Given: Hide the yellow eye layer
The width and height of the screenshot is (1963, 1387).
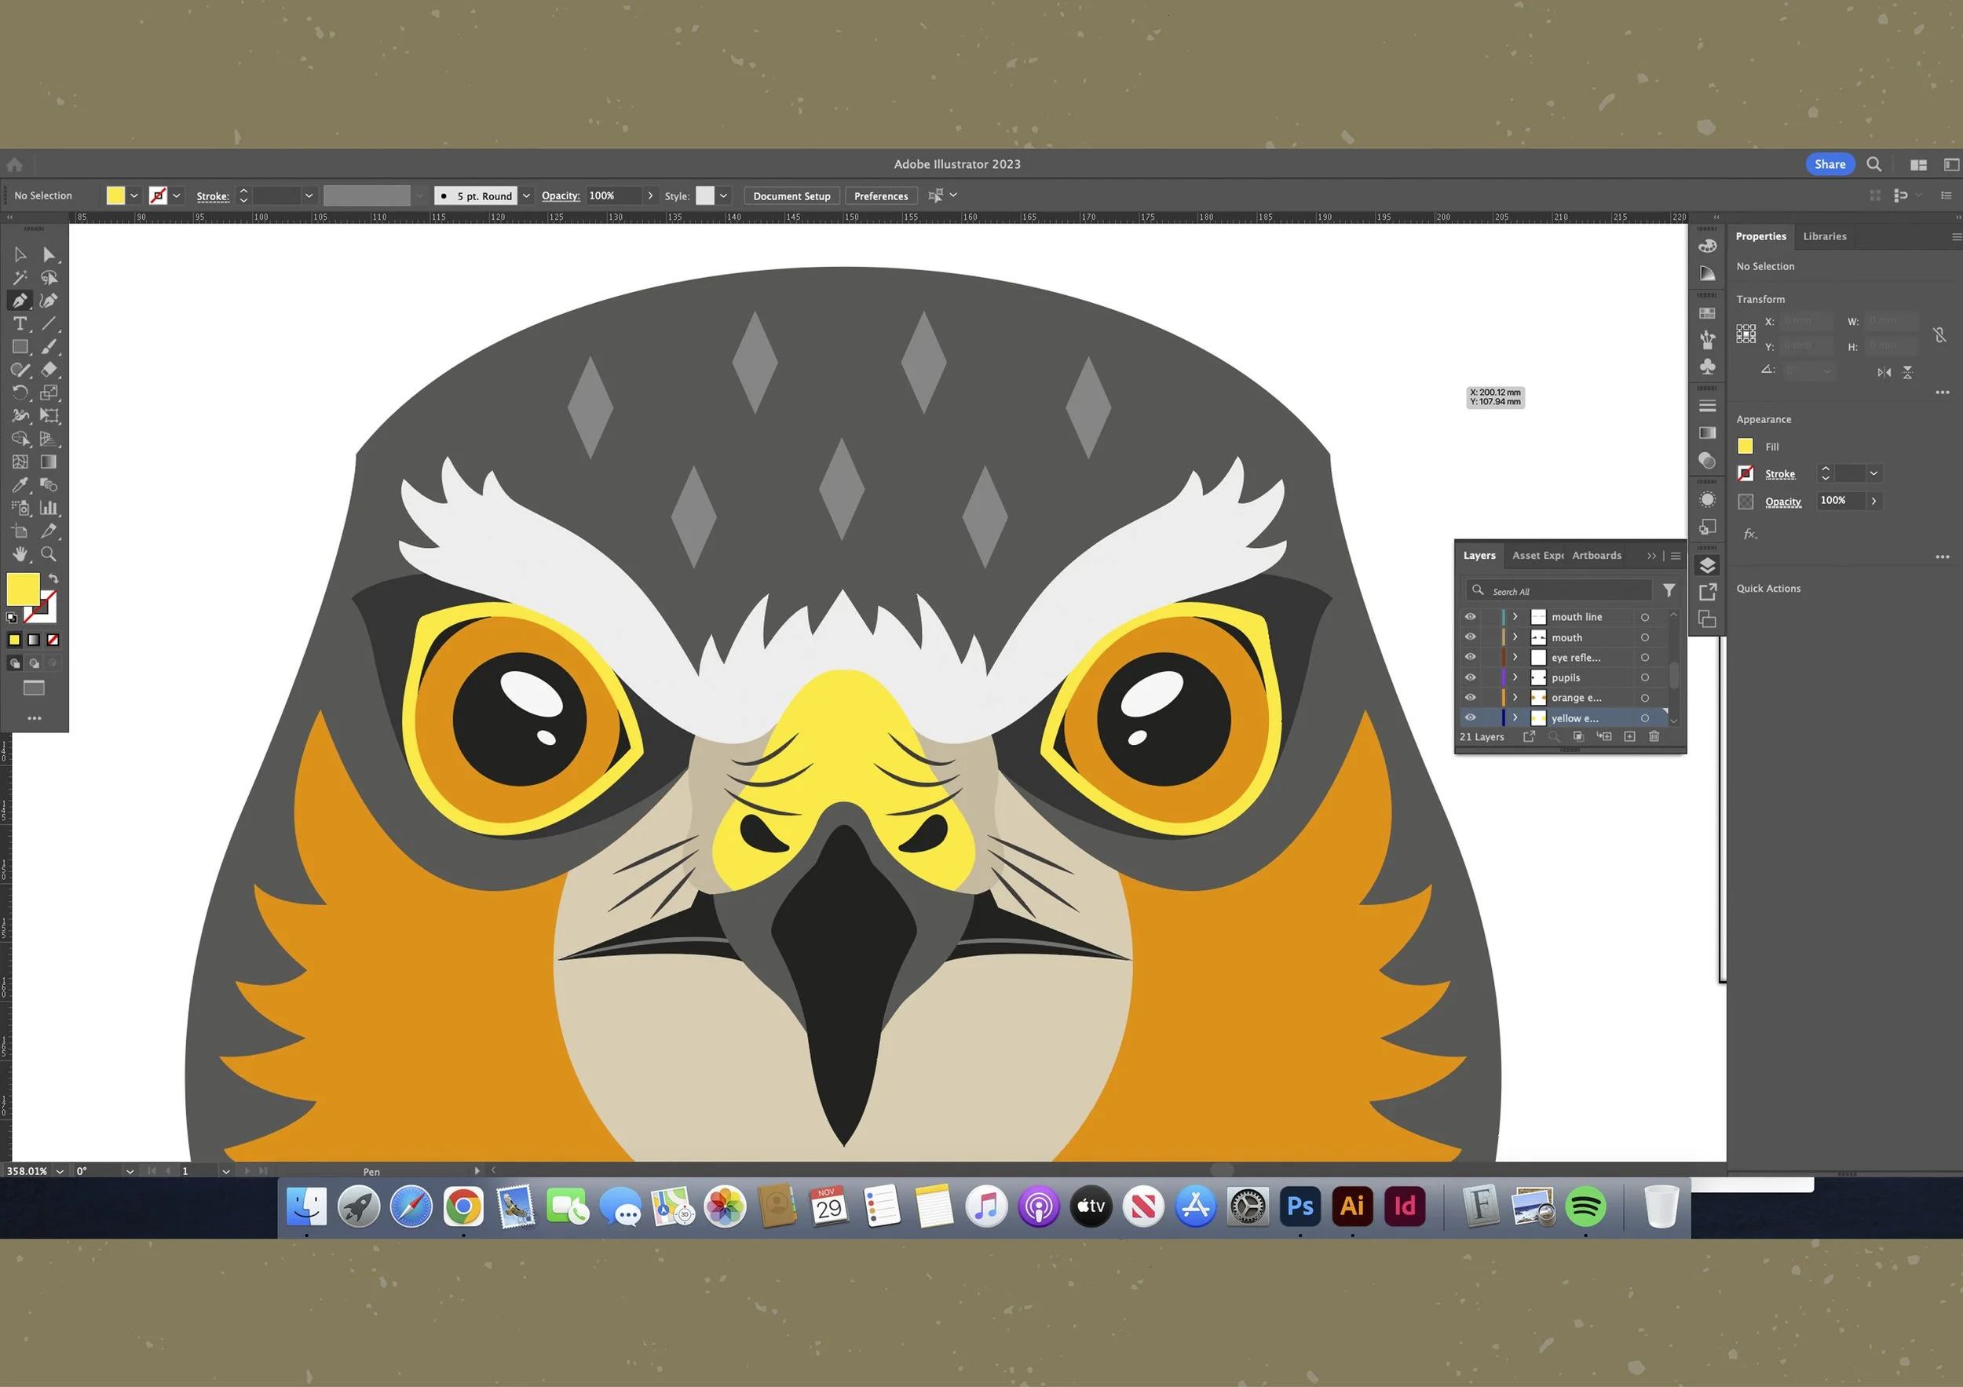Looking at the screenshot, I should coord(1470,718).
